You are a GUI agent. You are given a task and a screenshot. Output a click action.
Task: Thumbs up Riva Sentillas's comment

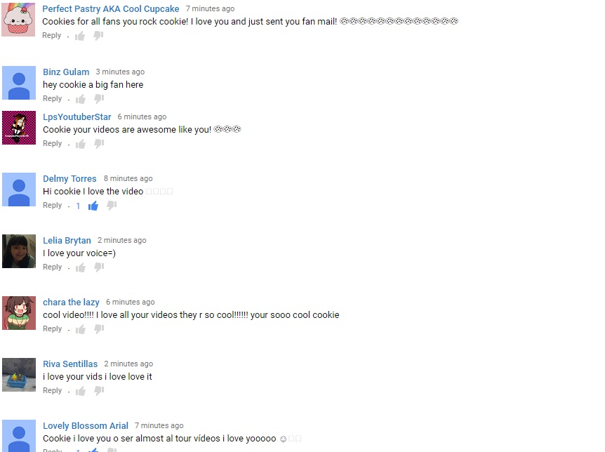pos(81,391)
